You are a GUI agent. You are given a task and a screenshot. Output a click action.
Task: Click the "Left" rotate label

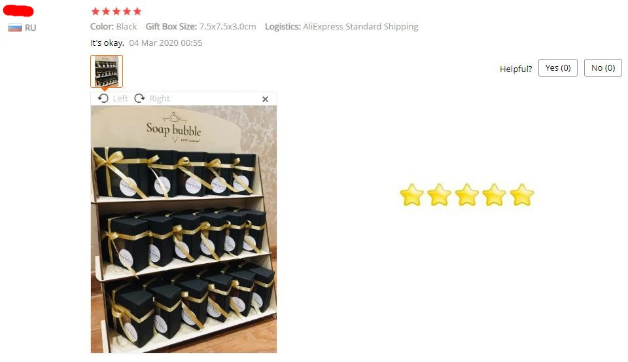click(x=120, y=99)
